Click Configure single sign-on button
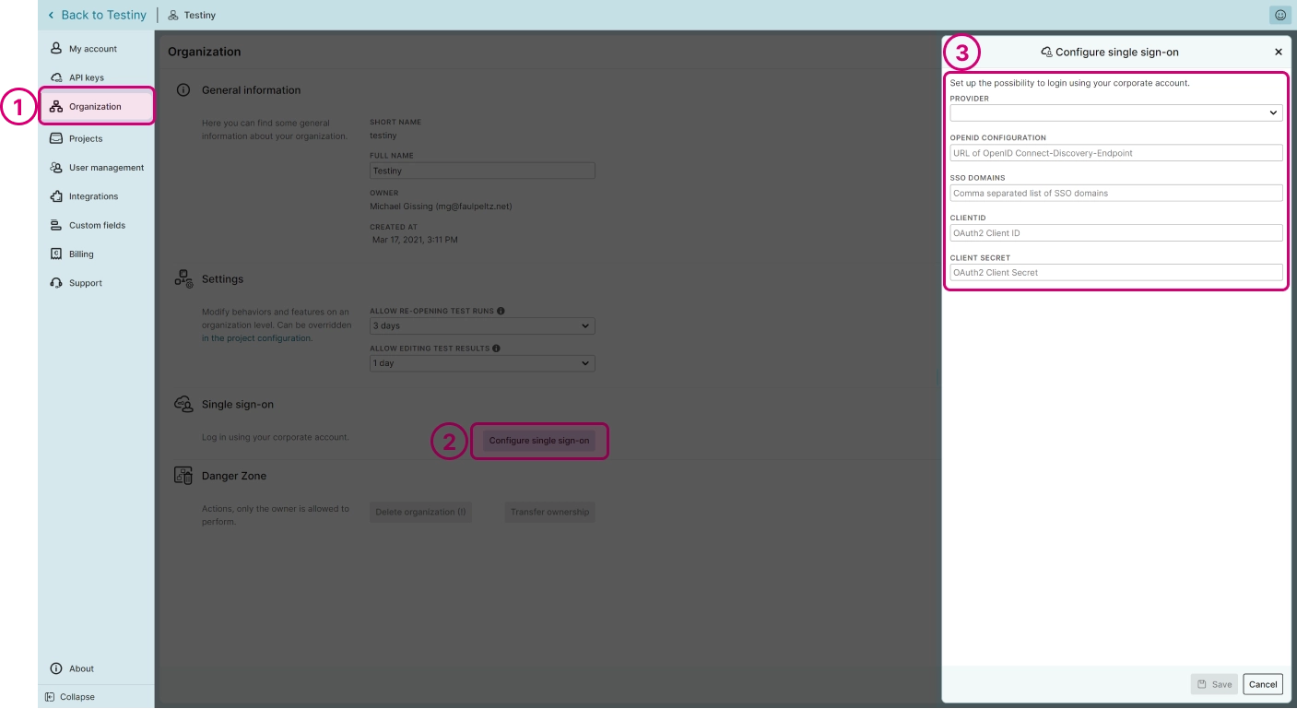Image resolution: width=1297 pixels, height=709 pixels. tap(539, 441)
